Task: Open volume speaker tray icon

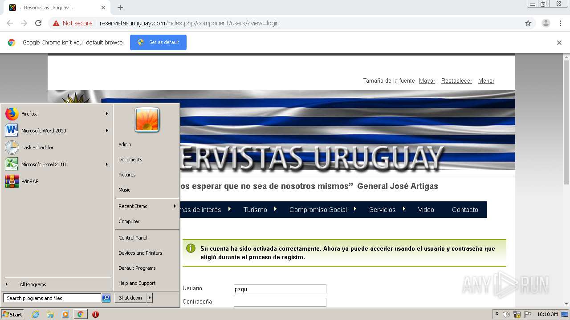Action: tap(506, 314)
